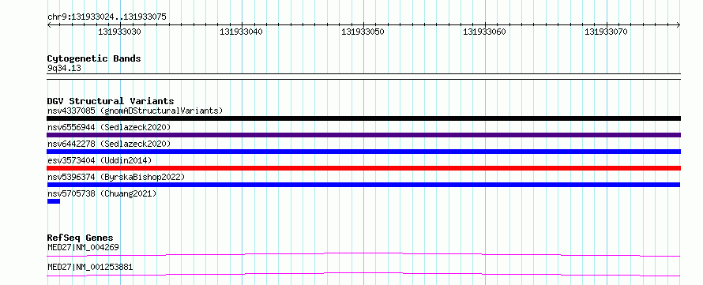The image size is (703, 285).
Task: Open variant nsv5396374 ByrskaBishop2022 label
Action: point(116,177)
